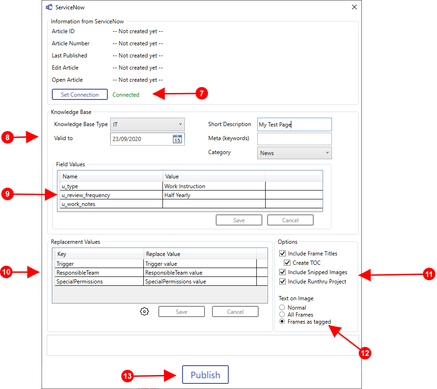Click the Meta (keywords) text field
The image size is (437, 389).
294,139
